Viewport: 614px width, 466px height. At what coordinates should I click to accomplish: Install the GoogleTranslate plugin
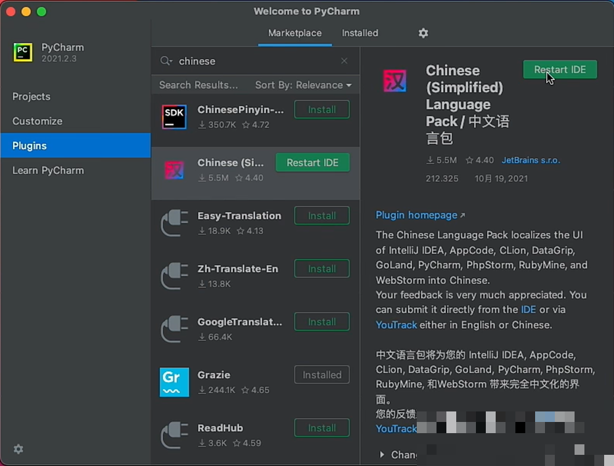[x=322, y=322]
